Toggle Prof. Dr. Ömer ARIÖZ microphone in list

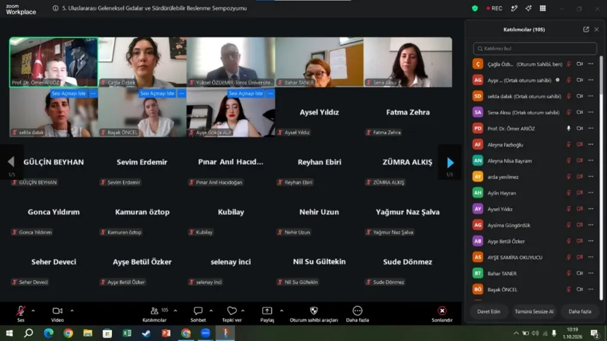tap(568, 128)
